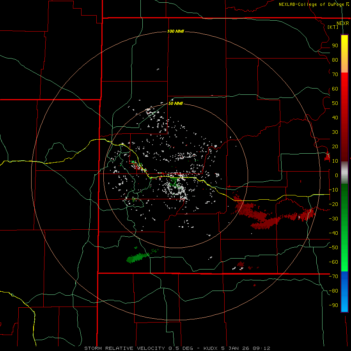Click the -90 knot scale label
This screenshot has height=351, width=351.
point(333,305)
